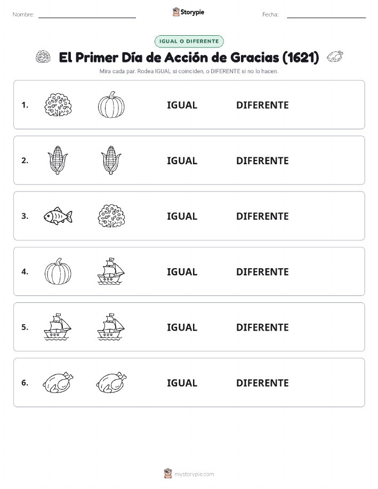
Task: Click the berry bush picture in row 3
Action: tap(111, 216)
